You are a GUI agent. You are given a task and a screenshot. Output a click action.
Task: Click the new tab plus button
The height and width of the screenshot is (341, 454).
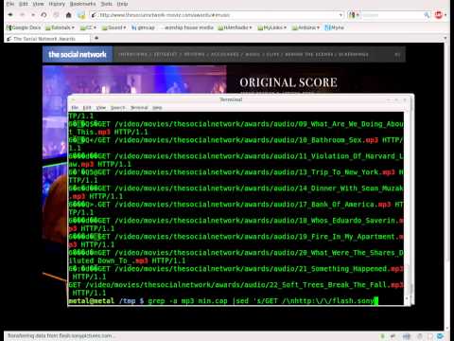tap(96, 38)
